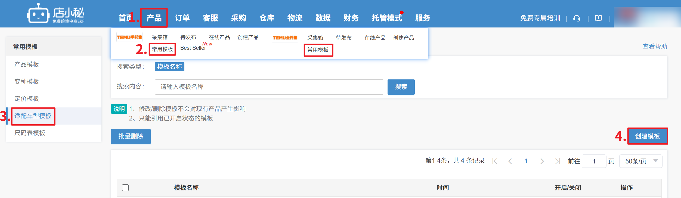The image size is (681, 198).
Task: Click the 常用模板 sidebar heading
Action: pos(26,47)
